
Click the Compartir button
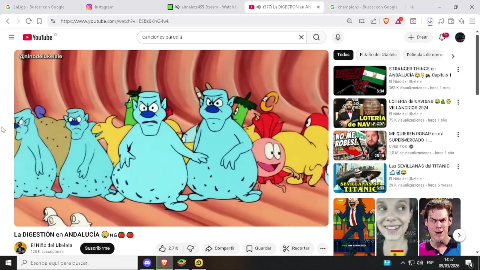click(220, 248)
